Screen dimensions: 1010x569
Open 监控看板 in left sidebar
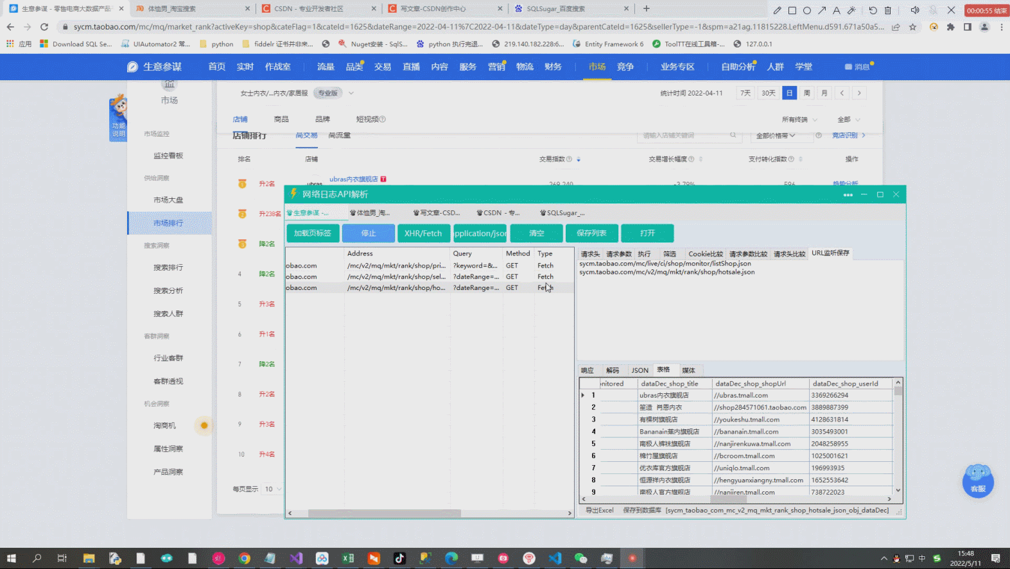168,156
